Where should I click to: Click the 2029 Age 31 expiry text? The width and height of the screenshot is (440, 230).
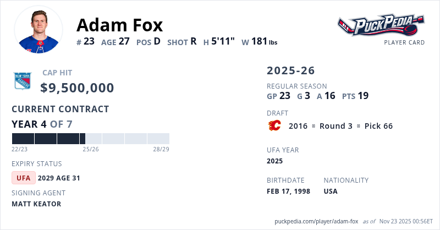coord(59,178)
